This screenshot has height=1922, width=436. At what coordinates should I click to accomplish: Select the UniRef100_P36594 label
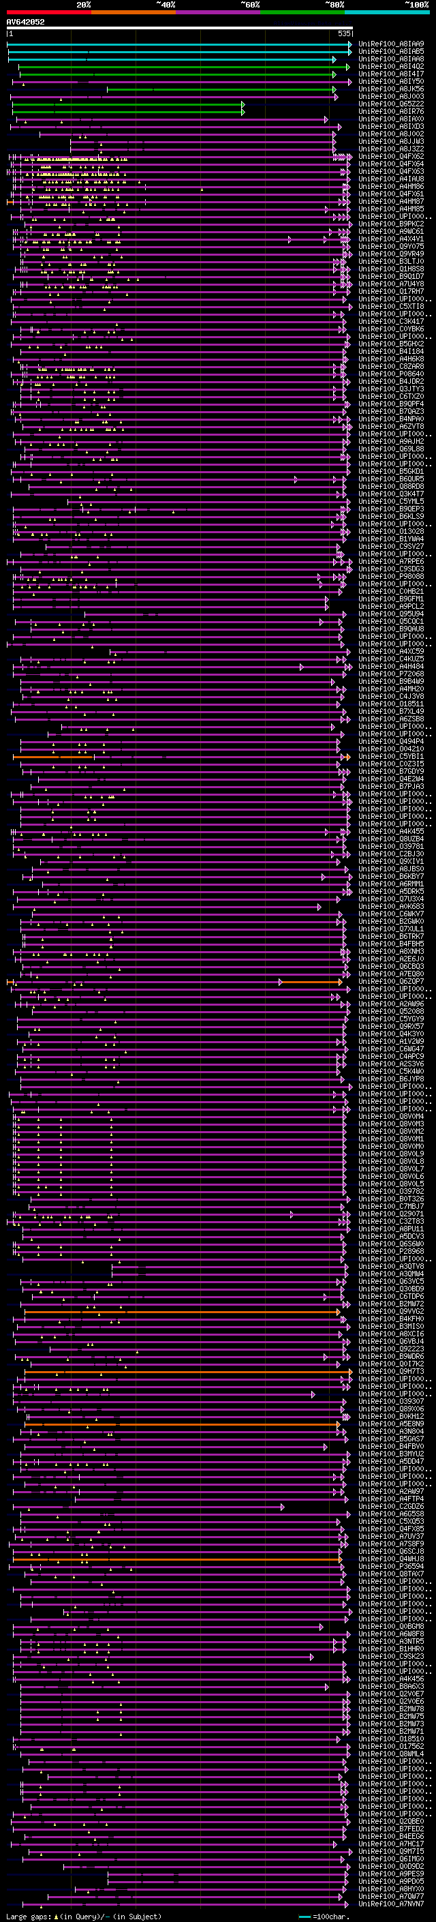click(x=391, y=1566)
